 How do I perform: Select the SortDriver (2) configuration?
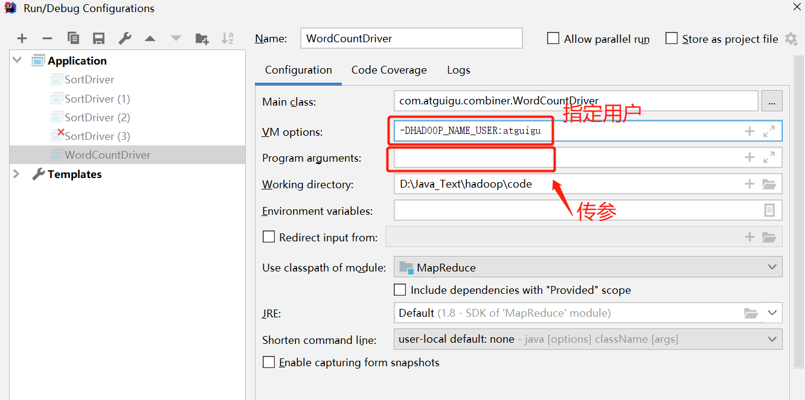[97, 117]
